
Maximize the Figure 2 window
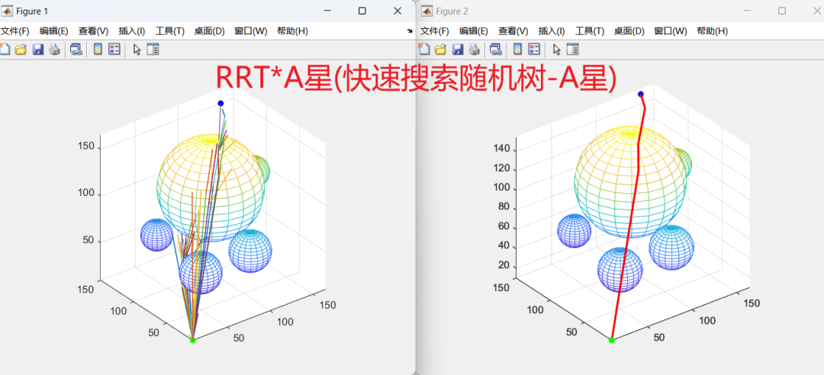pyautogui.click(x=782, y=11)
